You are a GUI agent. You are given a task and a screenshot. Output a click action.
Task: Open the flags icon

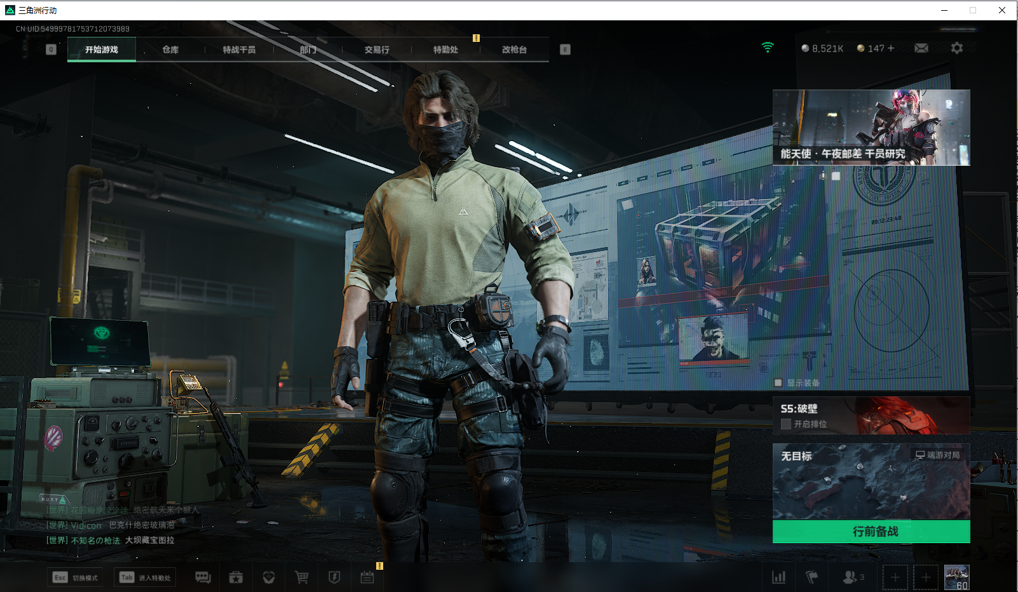812,577
